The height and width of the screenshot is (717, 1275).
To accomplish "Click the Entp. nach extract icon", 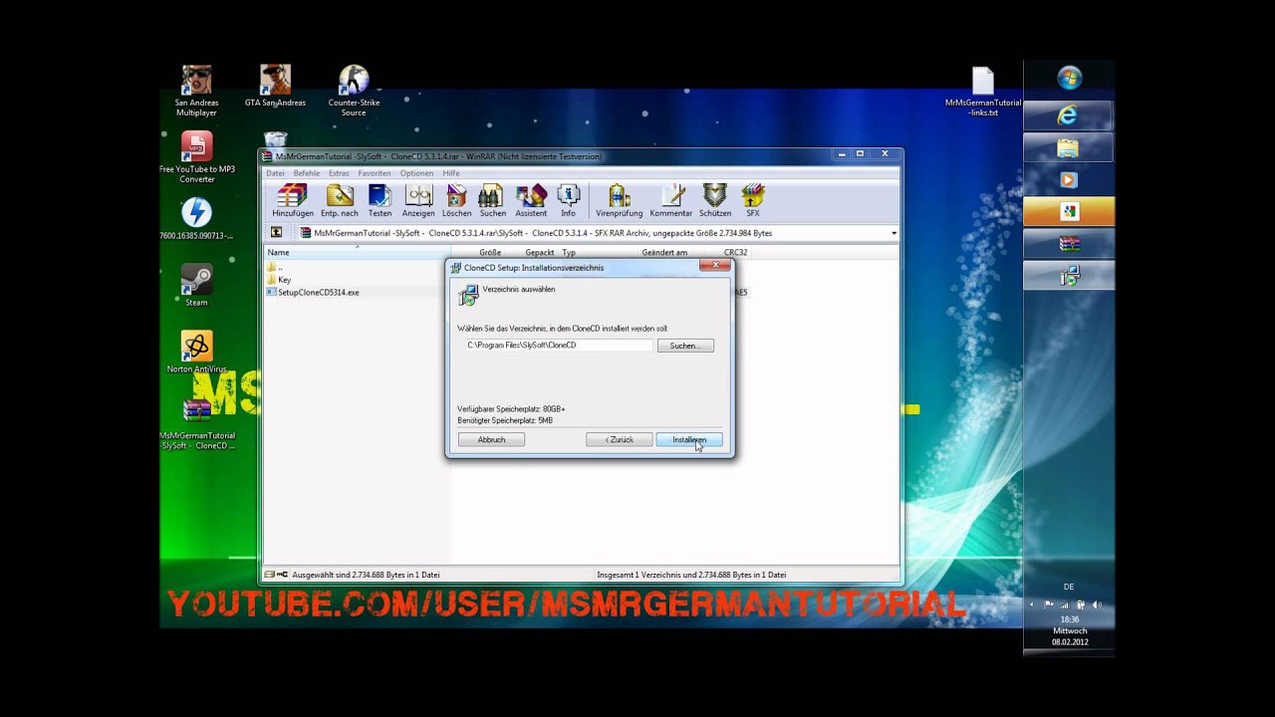I will pos(340,200).
